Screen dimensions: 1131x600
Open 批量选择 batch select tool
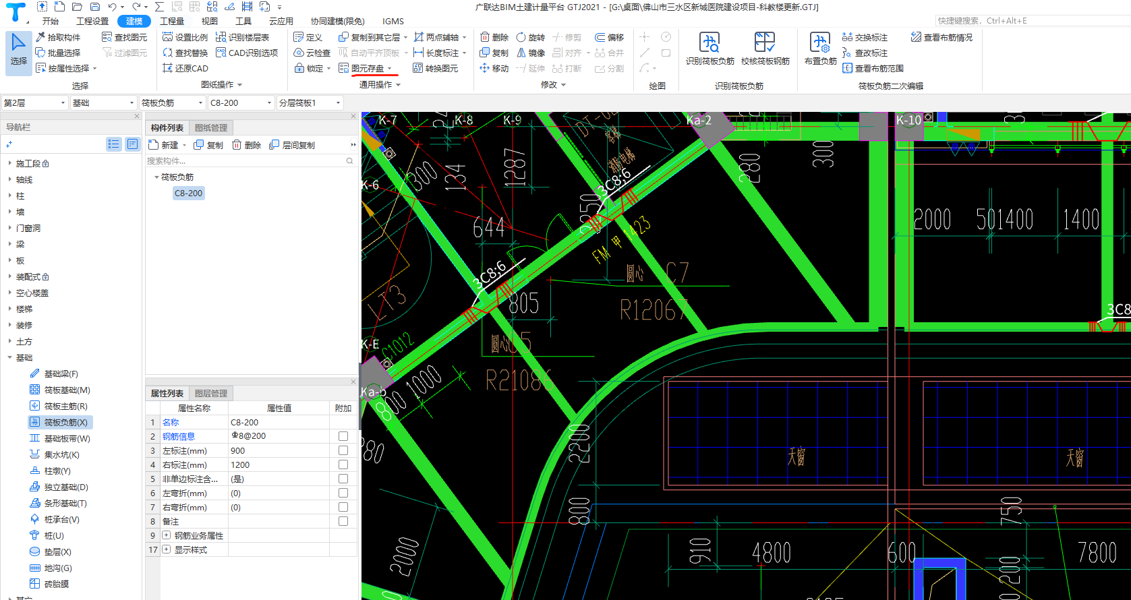point(58,53)
